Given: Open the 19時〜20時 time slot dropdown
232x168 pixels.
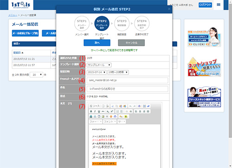Looking at the screenshot, I should point(118,72).
